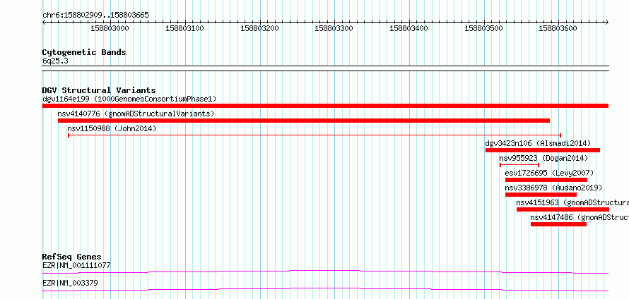
Task: Click the nsv1150988 John2014 thin line feature
Action: (x=314, y=135)
